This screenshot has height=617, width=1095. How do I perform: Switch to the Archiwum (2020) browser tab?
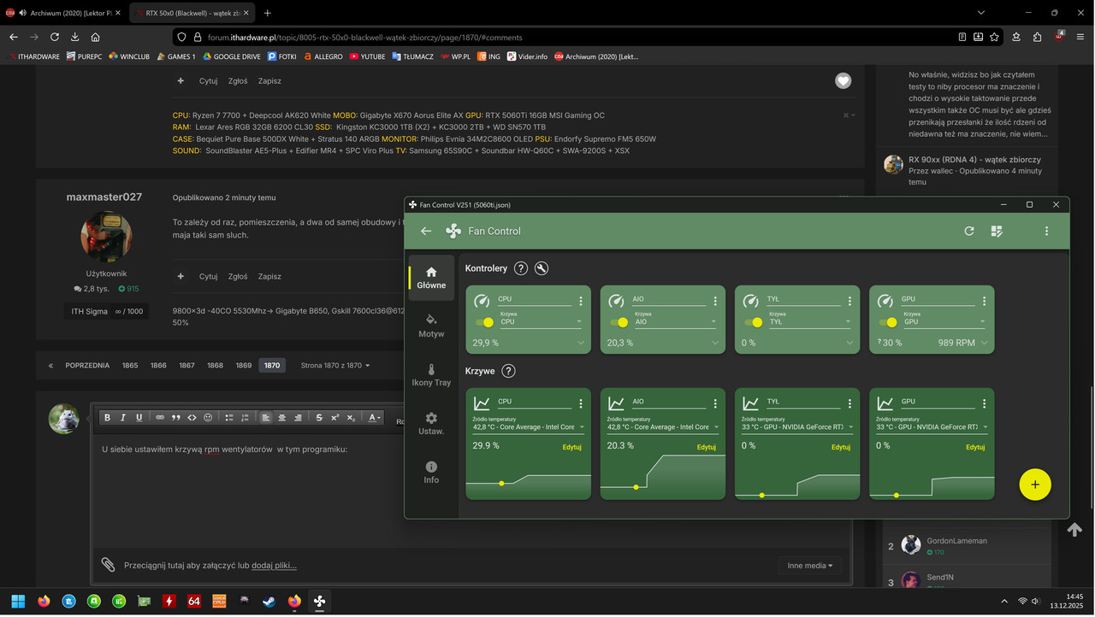pyautogui.click(x=65, y=13)
